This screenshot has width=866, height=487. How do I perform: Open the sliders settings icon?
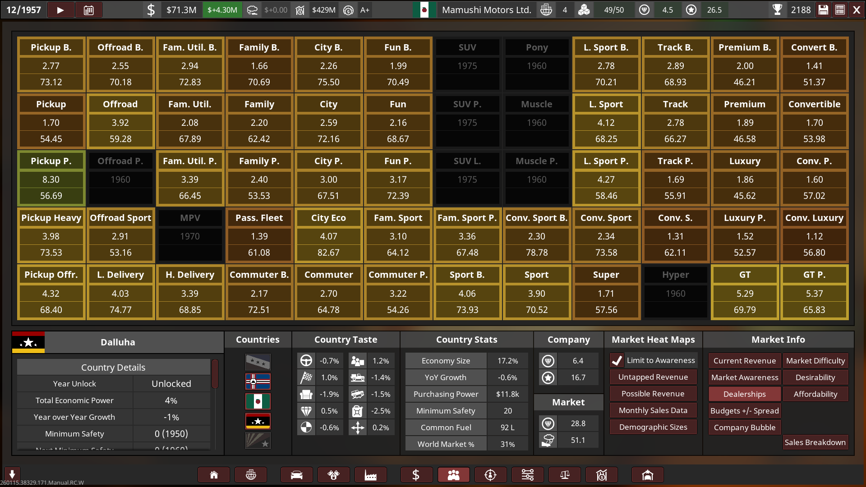[x=527, y=475]
